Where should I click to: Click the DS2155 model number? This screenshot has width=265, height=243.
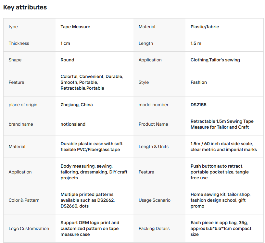click(x=198, y=105)
